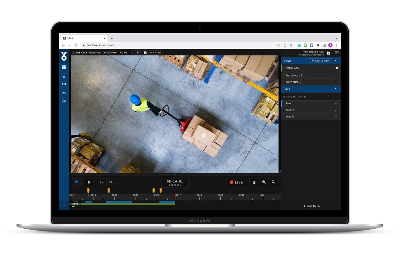This screenshot has width=400, height=256.
Task: Switch to Live view with the Live button
Action: tap(237, 182)
